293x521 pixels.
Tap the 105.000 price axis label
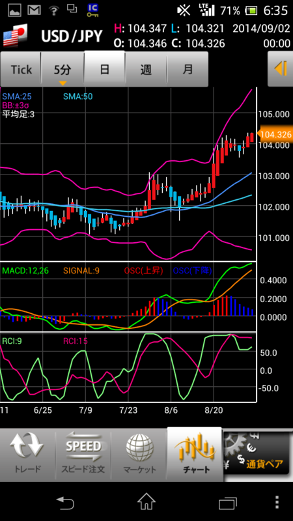pyautogui.click(x=273, y=115)
